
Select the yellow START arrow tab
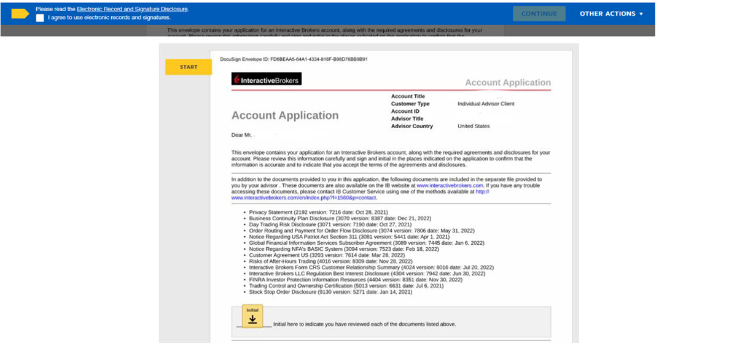pyautogui.click(x=188, y=67)
